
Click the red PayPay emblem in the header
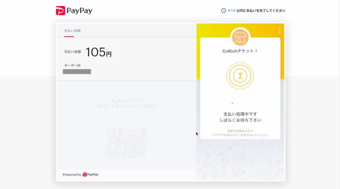(x=60, y=11)
